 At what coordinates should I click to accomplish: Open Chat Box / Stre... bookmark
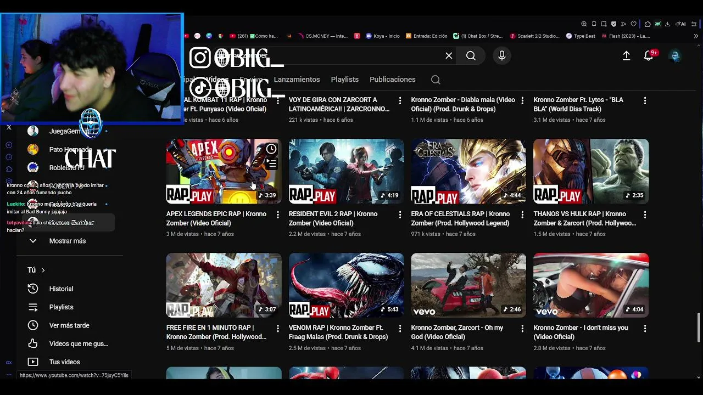478,36
